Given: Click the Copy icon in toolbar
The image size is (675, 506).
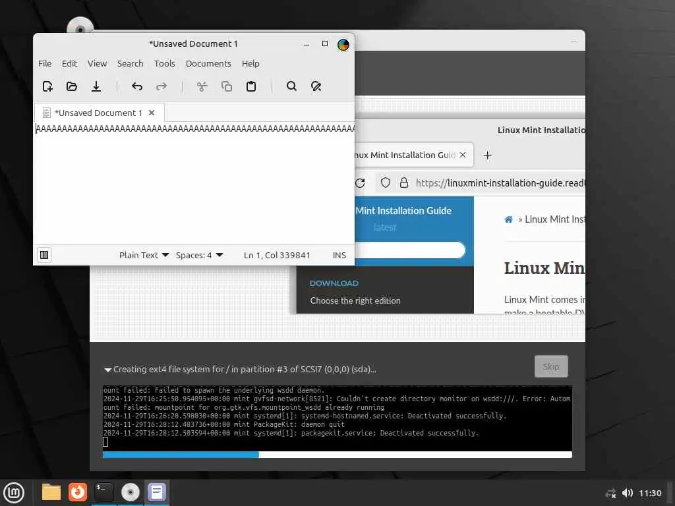Looking at the screenshot, I should (227, 86).
